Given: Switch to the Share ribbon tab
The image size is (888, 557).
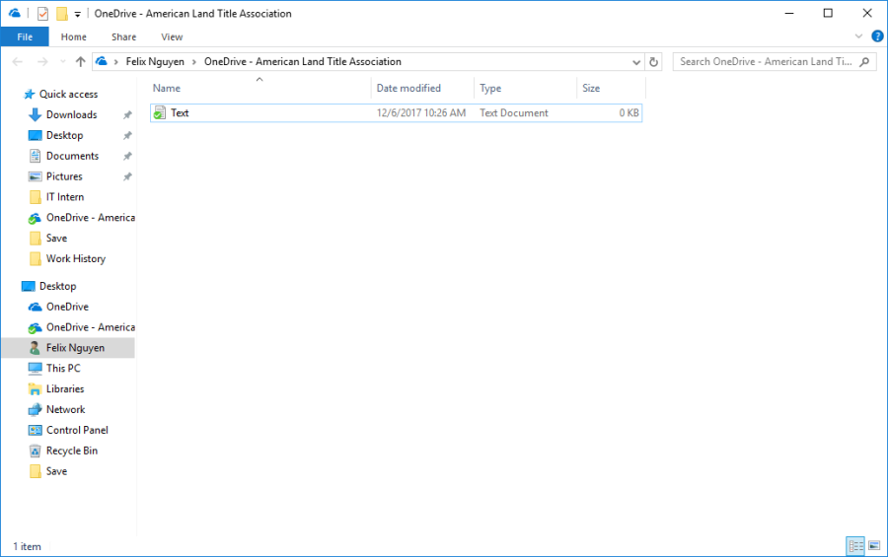Looking at the screenshot, I should [123, 36].
